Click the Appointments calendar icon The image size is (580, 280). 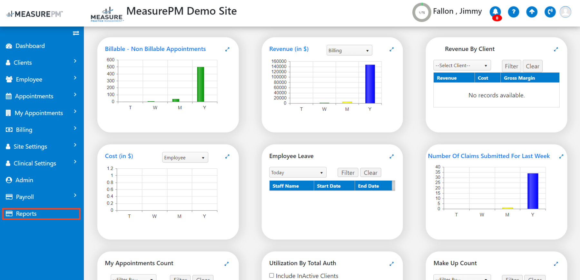9,96
